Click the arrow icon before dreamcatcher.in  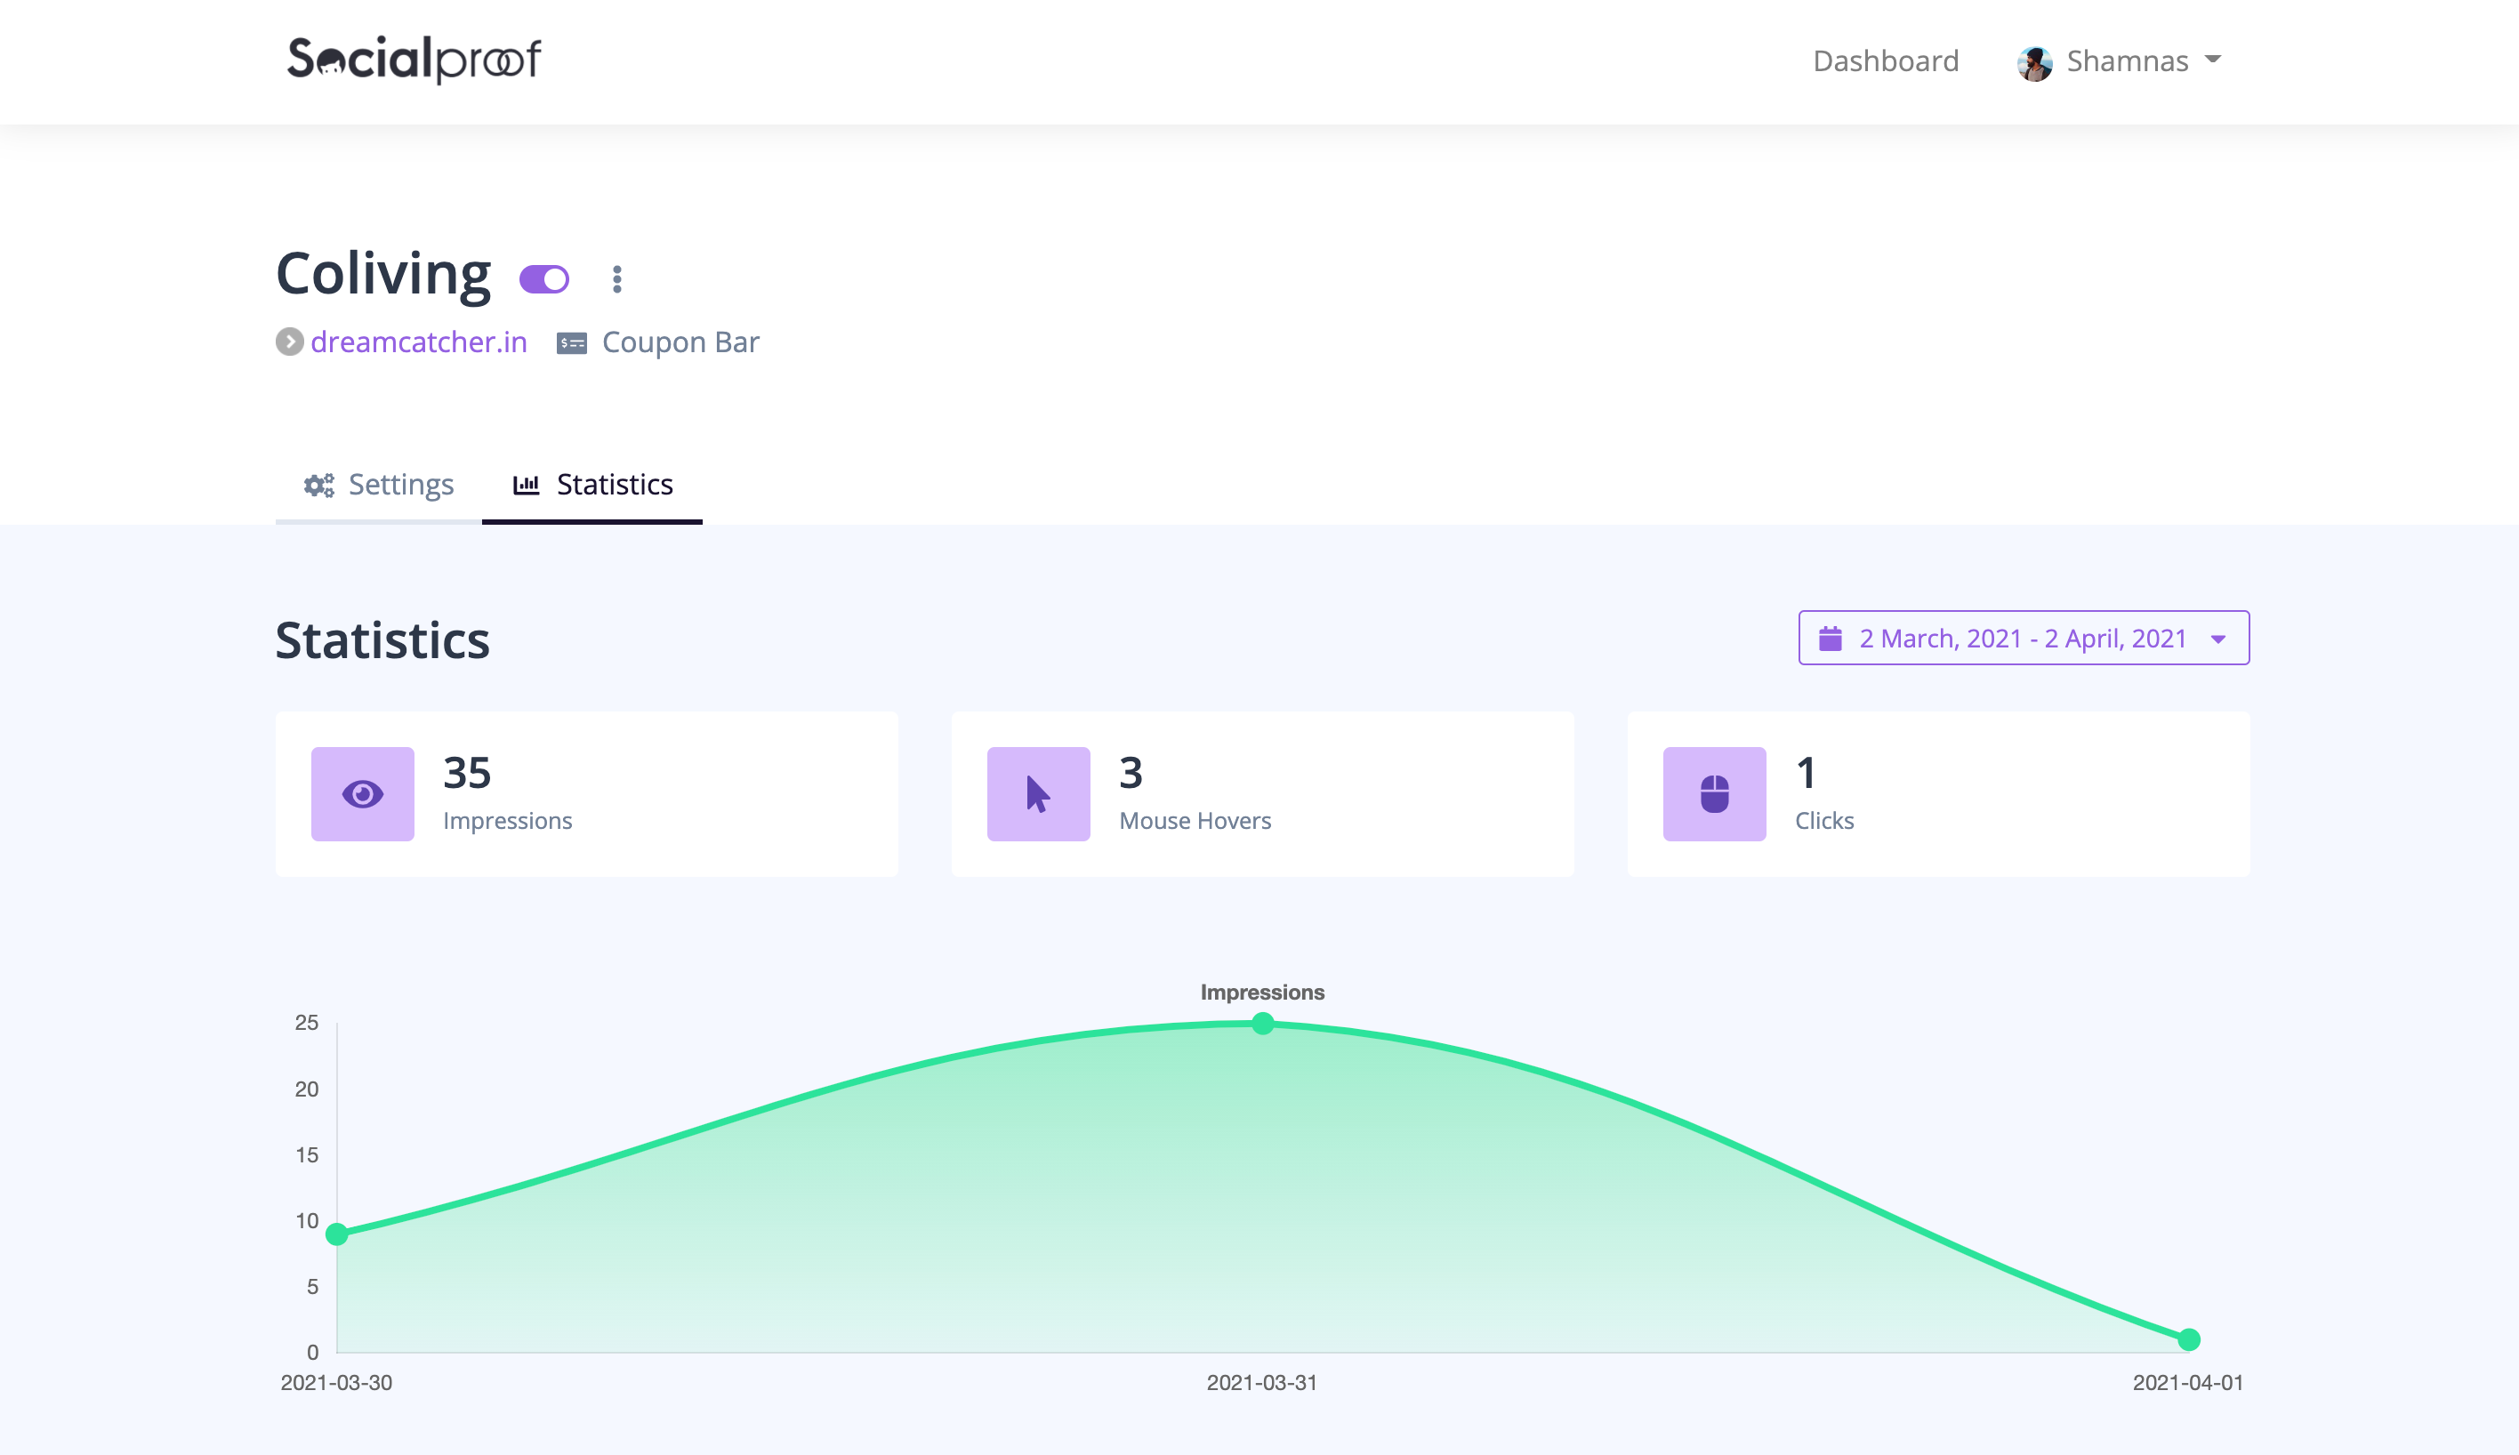pos(290,342)
